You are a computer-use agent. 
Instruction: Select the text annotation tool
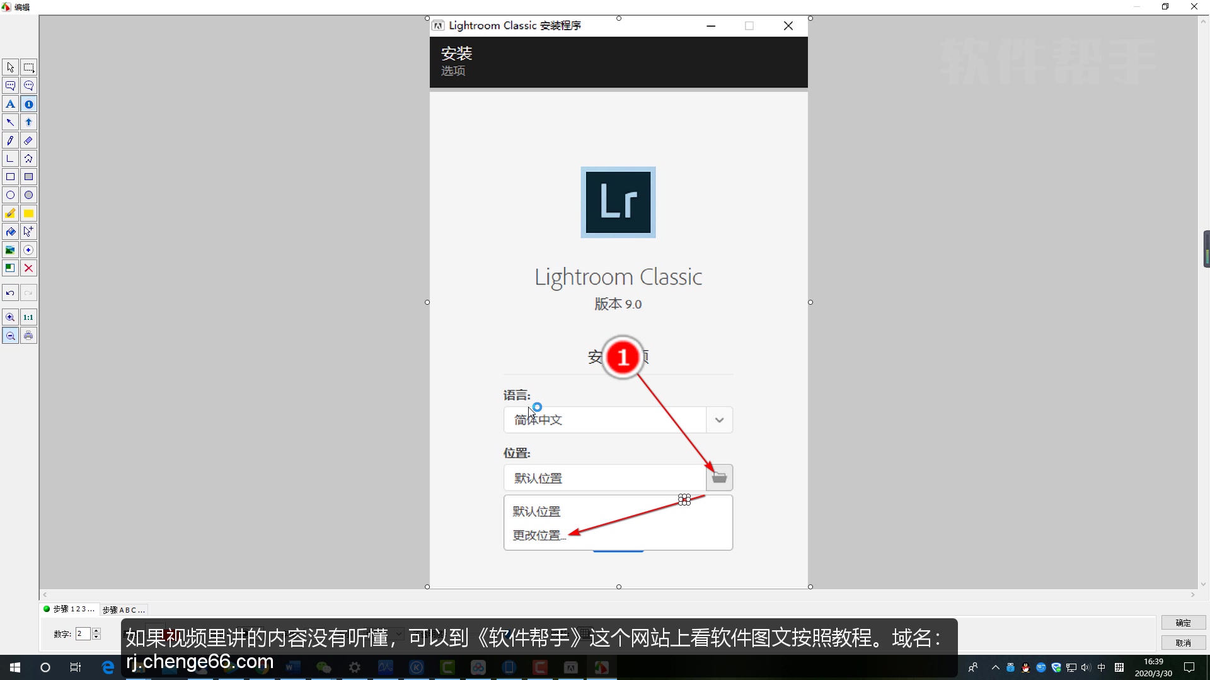tap(10, 104)
